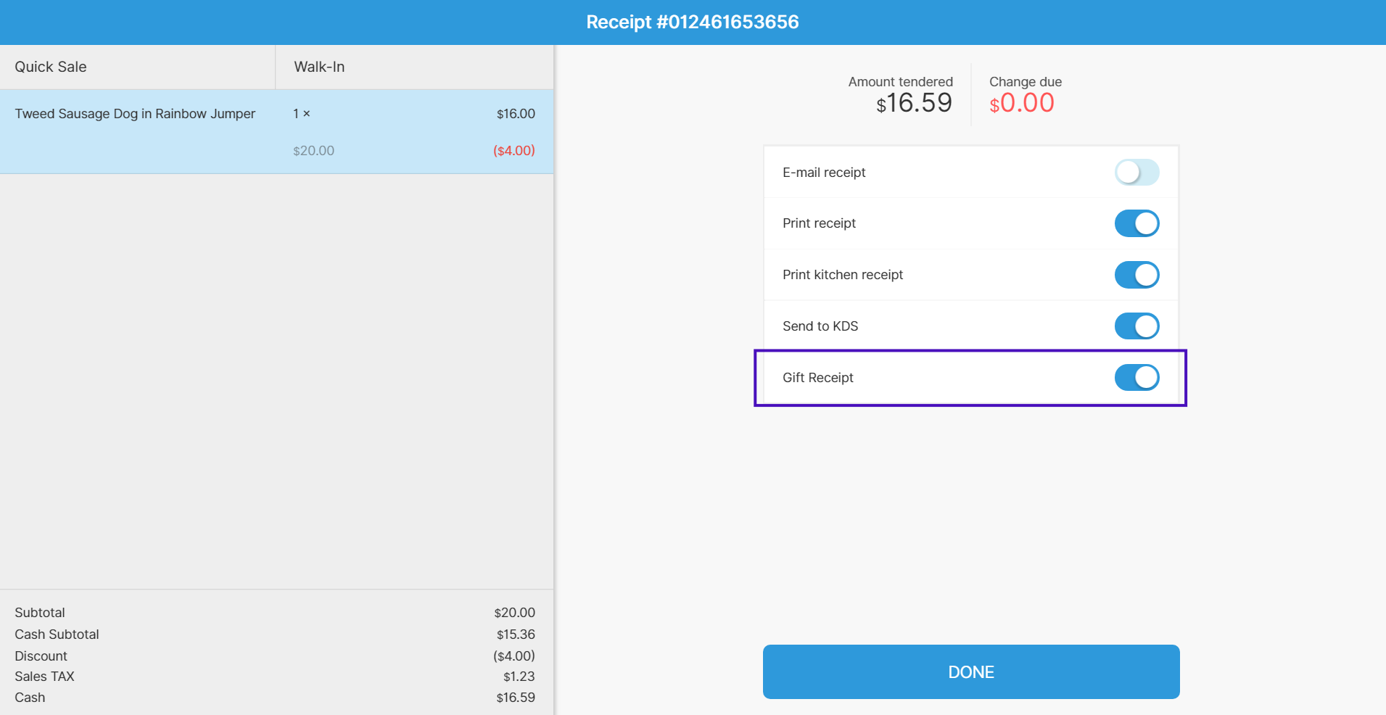This screenshot has width=1386, height=715.
Task: Toggle off the Gift Receipt switch
Action: pos(1137,378)
